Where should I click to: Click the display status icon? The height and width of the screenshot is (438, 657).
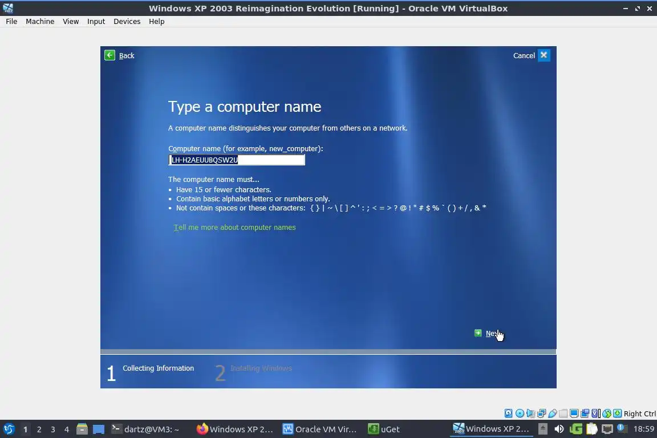[x=574, y=413]
